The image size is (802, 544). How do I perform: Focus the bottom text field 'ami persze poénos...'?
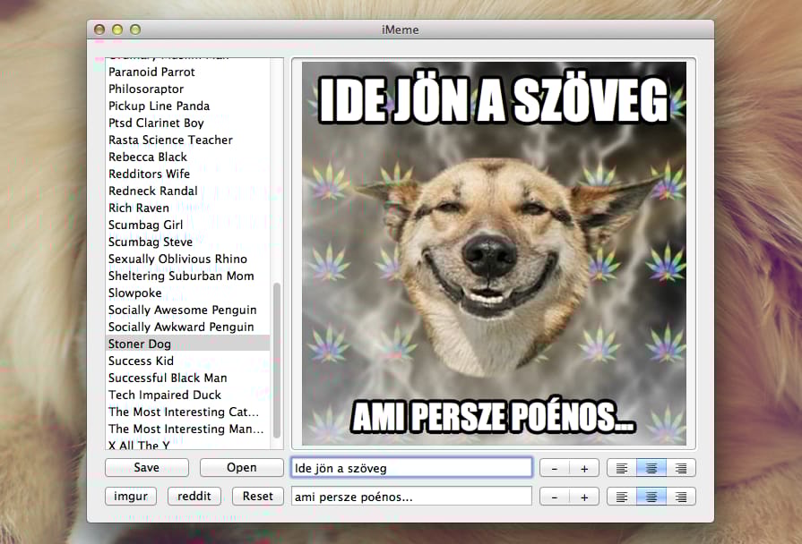coord(411,497)
